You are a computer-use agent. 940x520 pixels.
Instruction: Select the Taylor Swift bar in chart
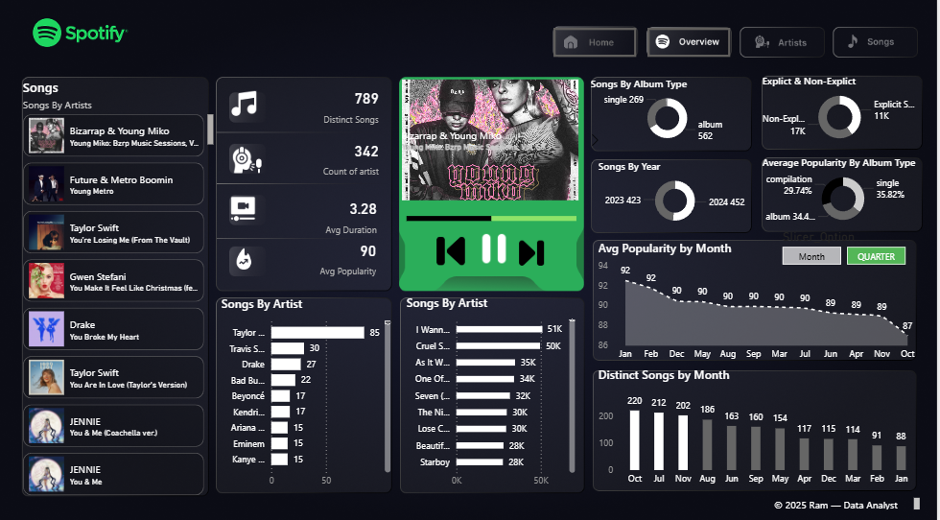[317, 333]
